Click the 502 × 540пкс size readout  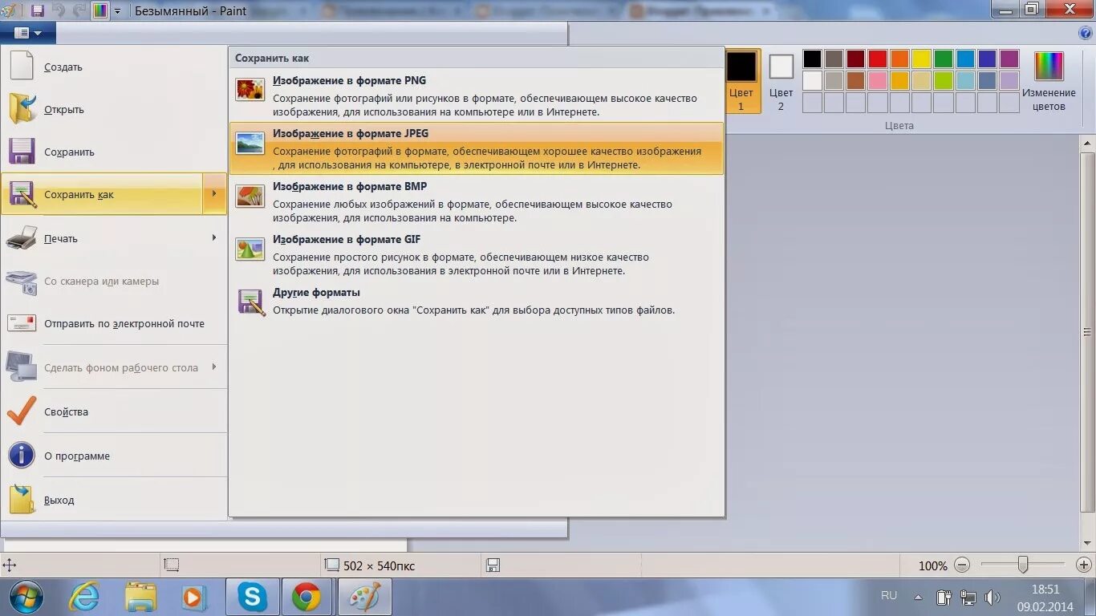(x=379, y=565)
